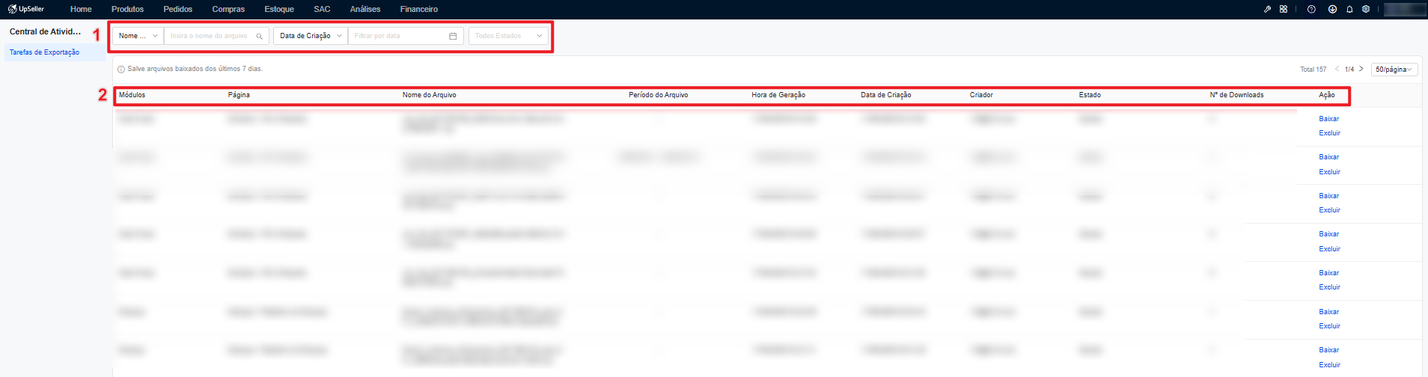The height and width of the screenshot is (377, 1428).
Task: Click Baixar on the first row
Action: [1329, 119]
